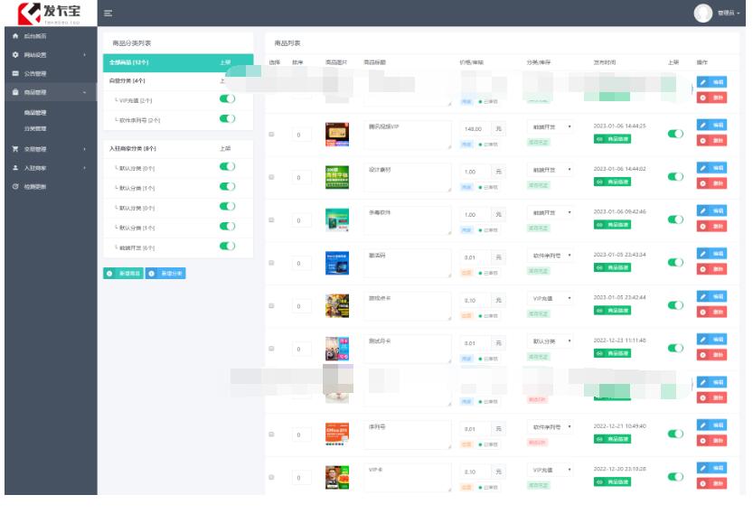Click the 测试月卡 product thumbnail

click(x=337, y=348)
